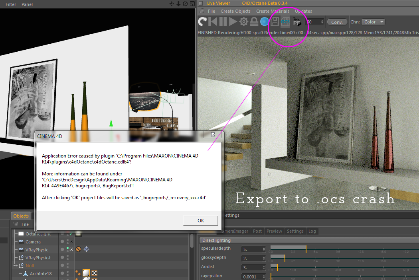Select the ArchInte18 polygon object

[x=41, y=274]
